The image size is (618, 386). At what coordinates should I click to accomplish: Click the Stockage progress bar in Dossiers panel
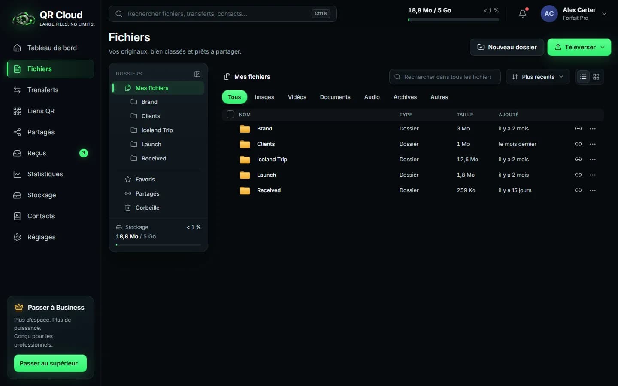pos(158,245)
